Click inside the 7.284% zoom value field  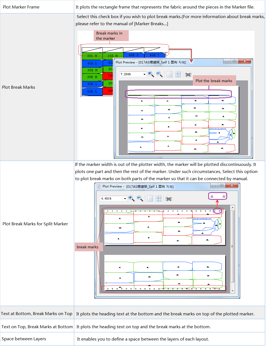click(x=130, y=74)
